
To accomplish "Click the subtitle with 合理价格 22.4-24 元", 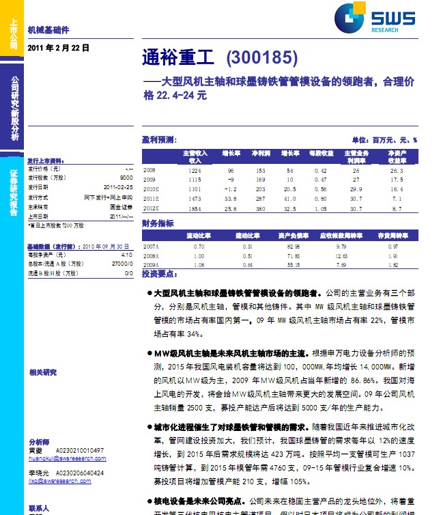I will click(279, 88).
